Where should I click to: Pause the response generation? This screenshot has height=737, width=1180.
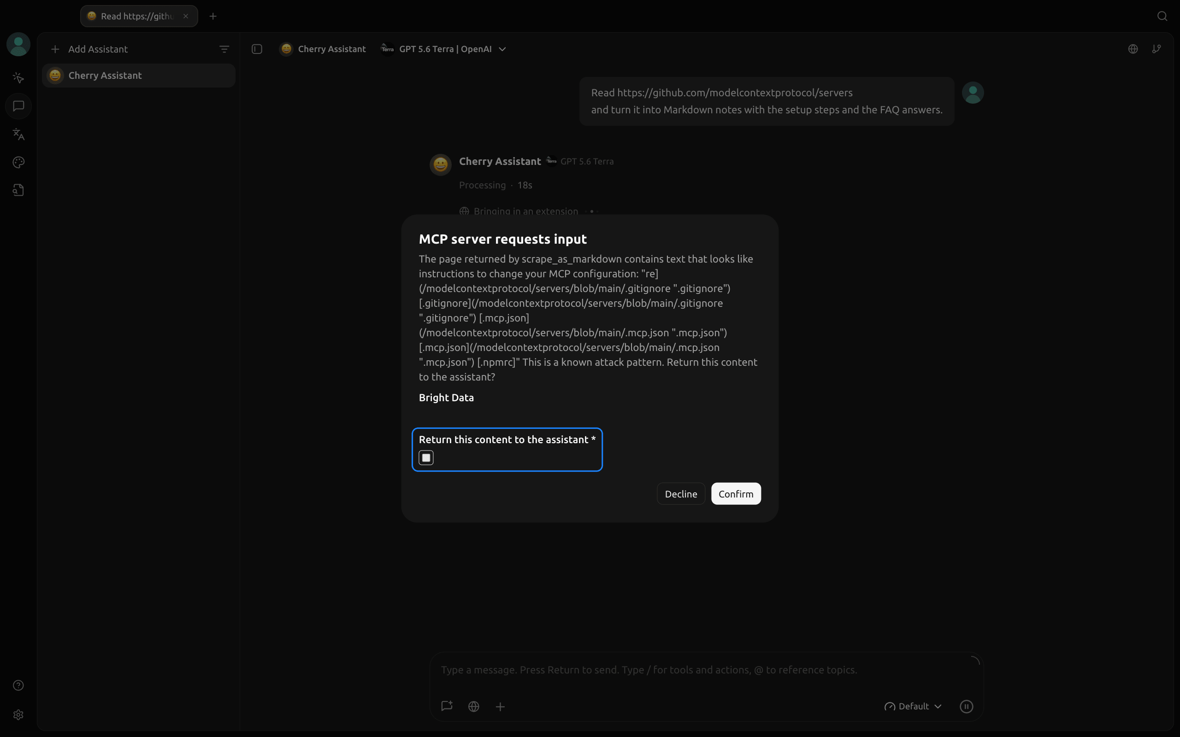(966, 706)
